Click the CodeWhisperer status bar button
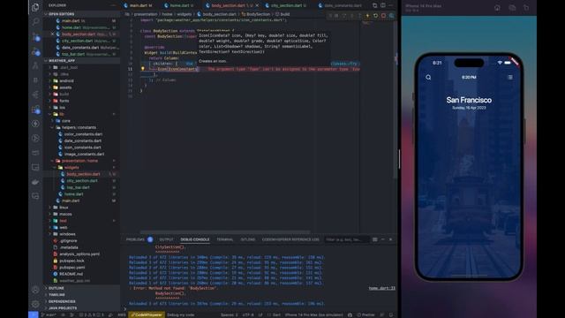Screen dimensions: 565x318 (x=147, y=314)
